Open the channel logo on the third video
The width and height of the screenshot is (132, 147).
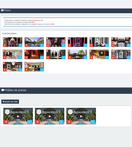coord(70,112)
